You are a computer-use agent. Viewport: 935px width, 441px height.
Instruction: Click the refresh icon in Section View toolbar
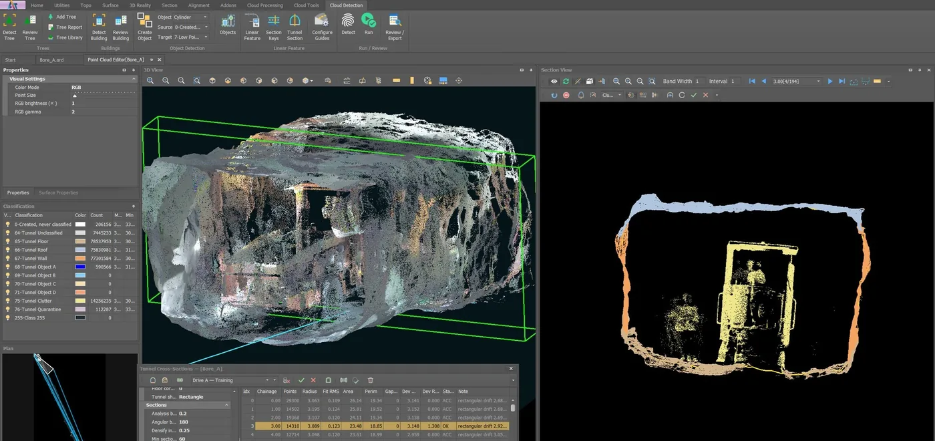566,82
